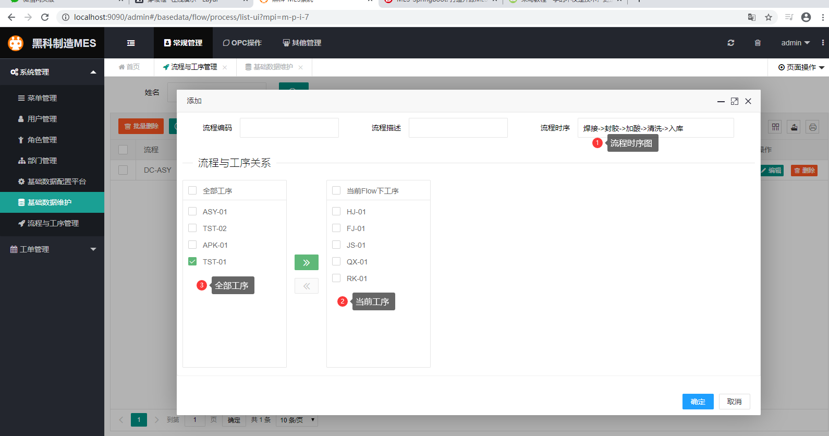Close the 基础数据维护 tab
The height and width of the screenshot is (436, 829).
tap(301, 67)
